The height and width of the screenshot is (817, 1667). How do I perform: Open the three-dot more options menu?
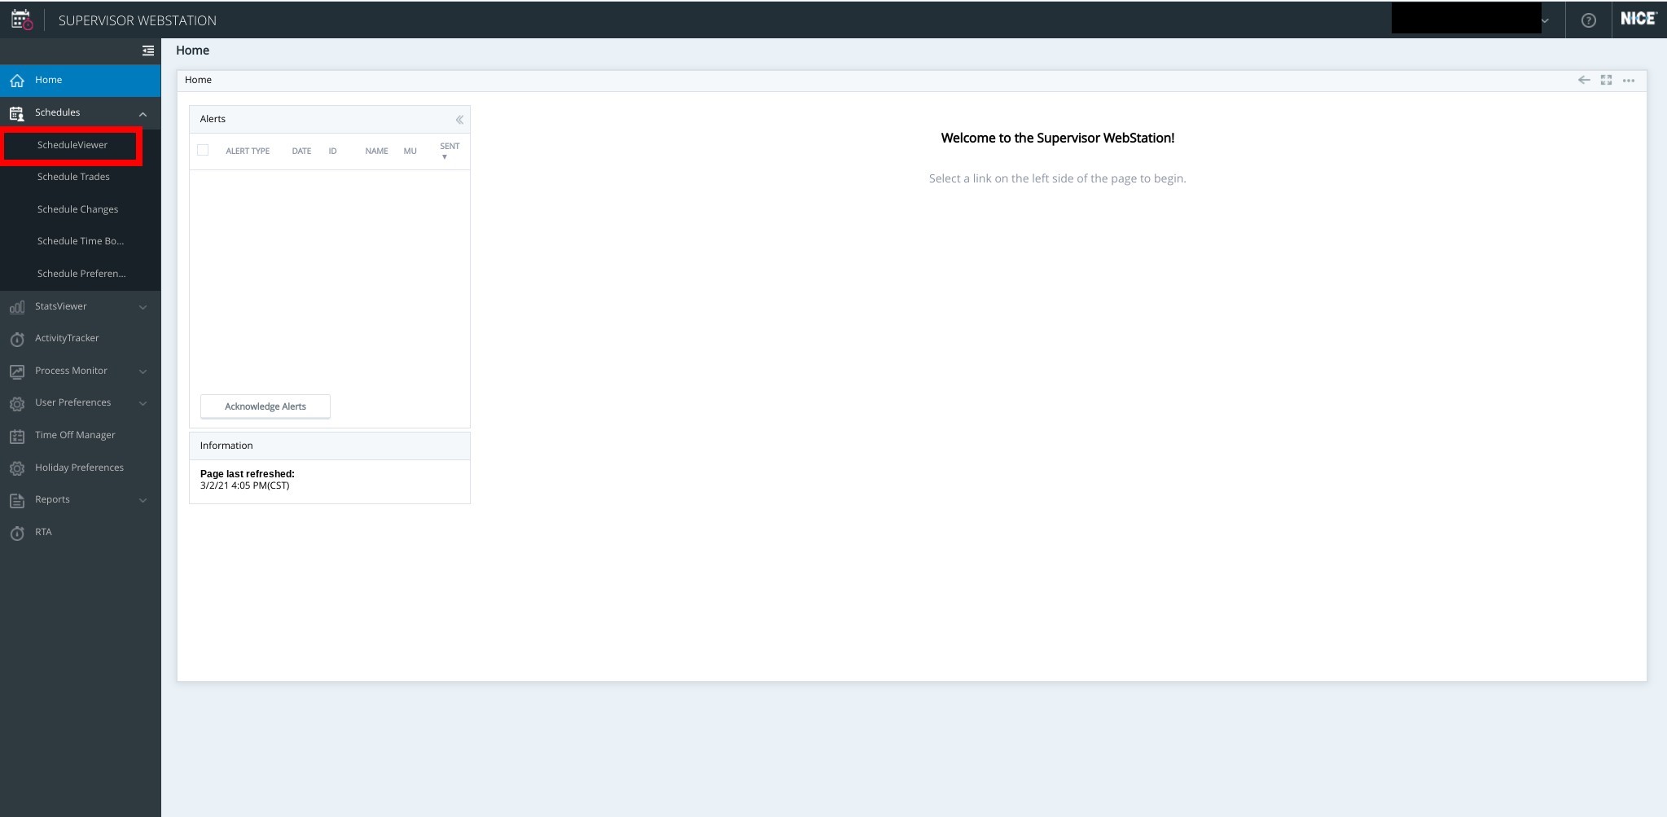[1629, 80]
